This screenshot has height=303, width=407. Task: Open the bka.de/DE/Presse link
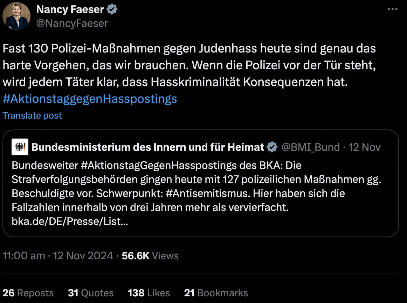(x=69, y=221)
